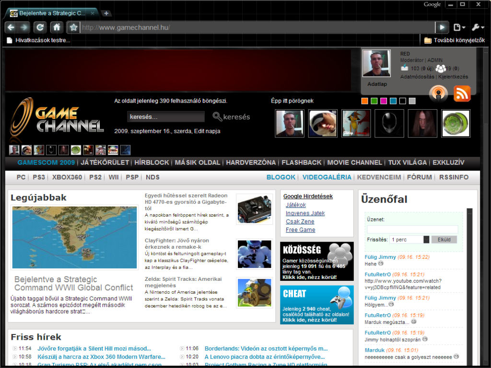Switch to the XBOX360 platform tab
Image resolution: width=491 pixels, height=368 pixels.
[67, 177]
